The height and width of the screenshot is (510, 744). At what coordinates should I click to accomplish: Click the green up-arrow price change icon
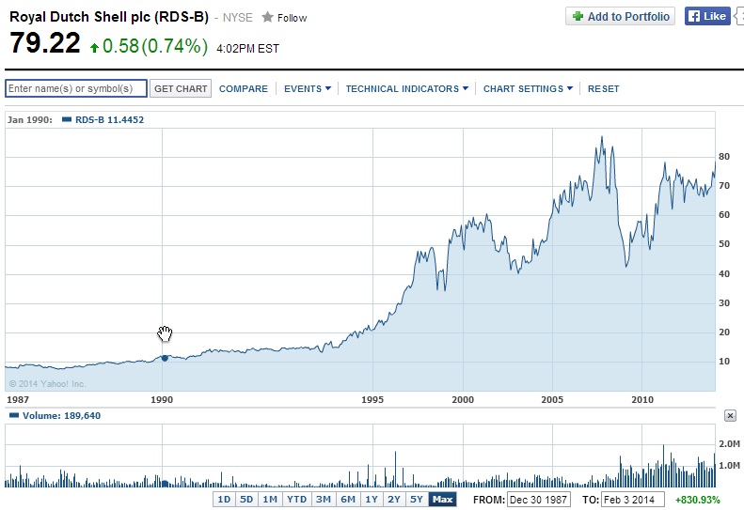94,47
